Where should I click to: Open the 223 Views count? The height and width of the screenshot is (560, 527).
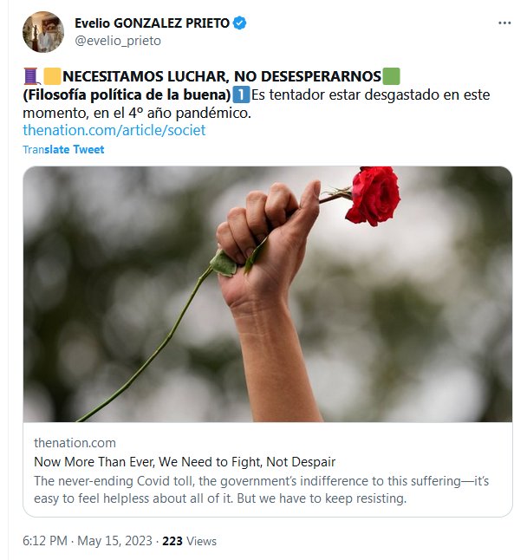(x=189, y=541)
